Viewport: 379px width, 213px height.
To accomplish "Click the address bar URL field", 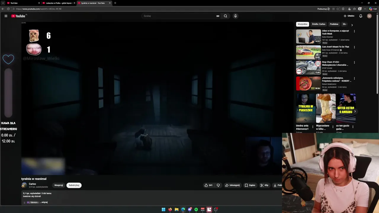I will pyautogui.click(x=163, y=9).
